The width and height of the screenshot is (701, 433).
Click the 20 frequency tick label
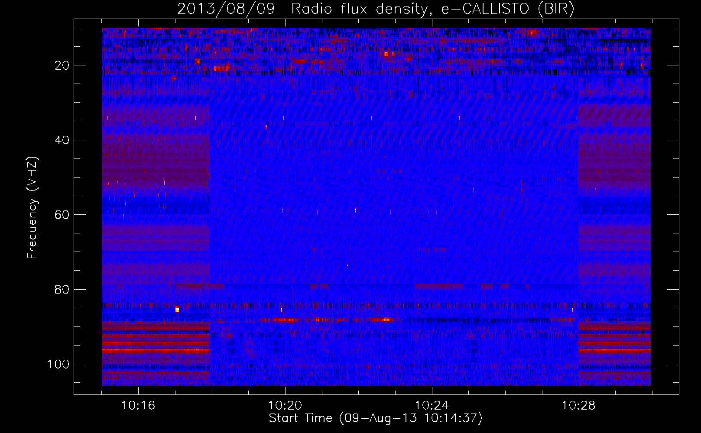(62, 65)
